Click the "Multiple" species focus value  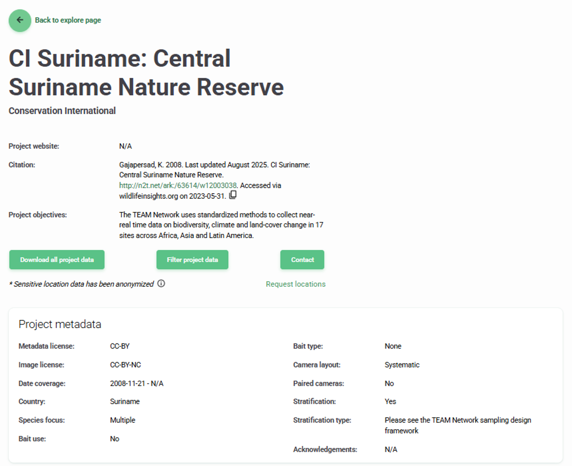pos(122,420)
